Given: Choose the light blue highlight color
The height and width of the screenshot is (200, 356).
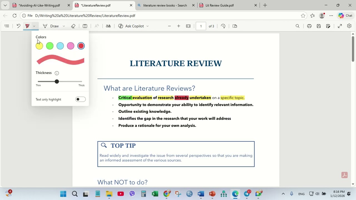Looking at the screenshot, I should [60, 46].
